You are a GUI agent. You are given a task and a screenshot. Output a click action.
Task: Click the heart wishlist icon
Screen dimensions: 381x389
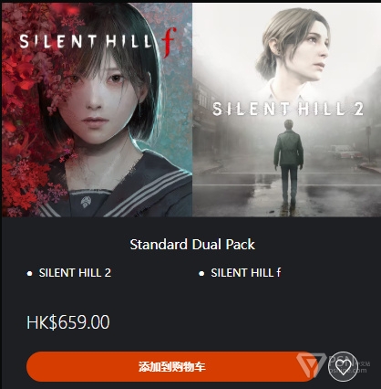(x=343, y=366)
